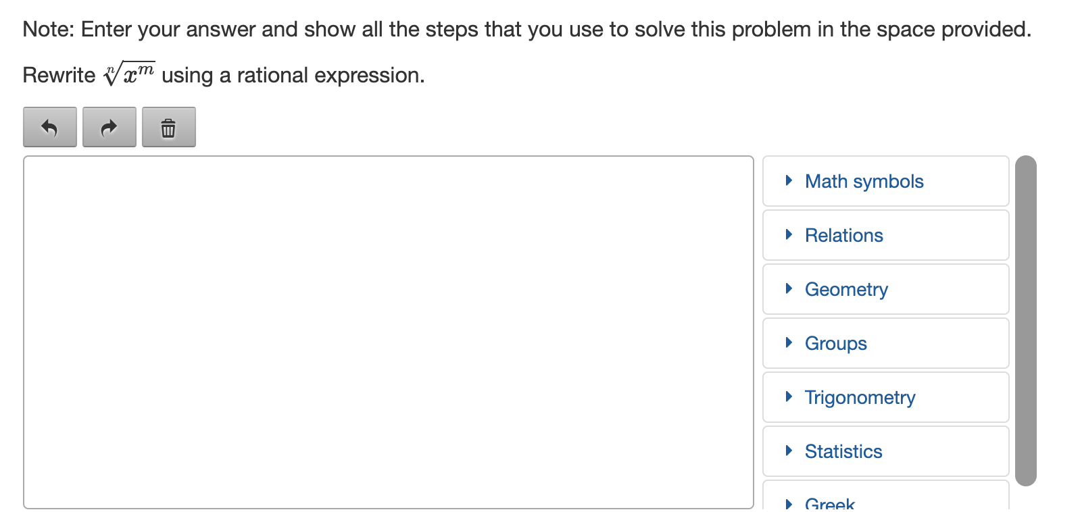Select the Groups palette label
1080x512 pixels.
coord(835,344)
